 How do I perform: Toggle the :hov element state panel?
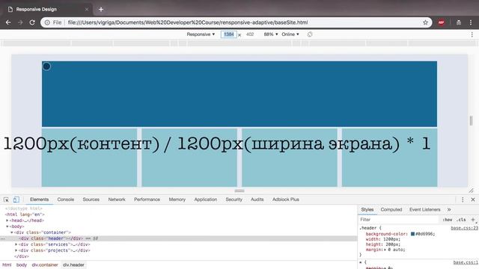tap(448, 220)
